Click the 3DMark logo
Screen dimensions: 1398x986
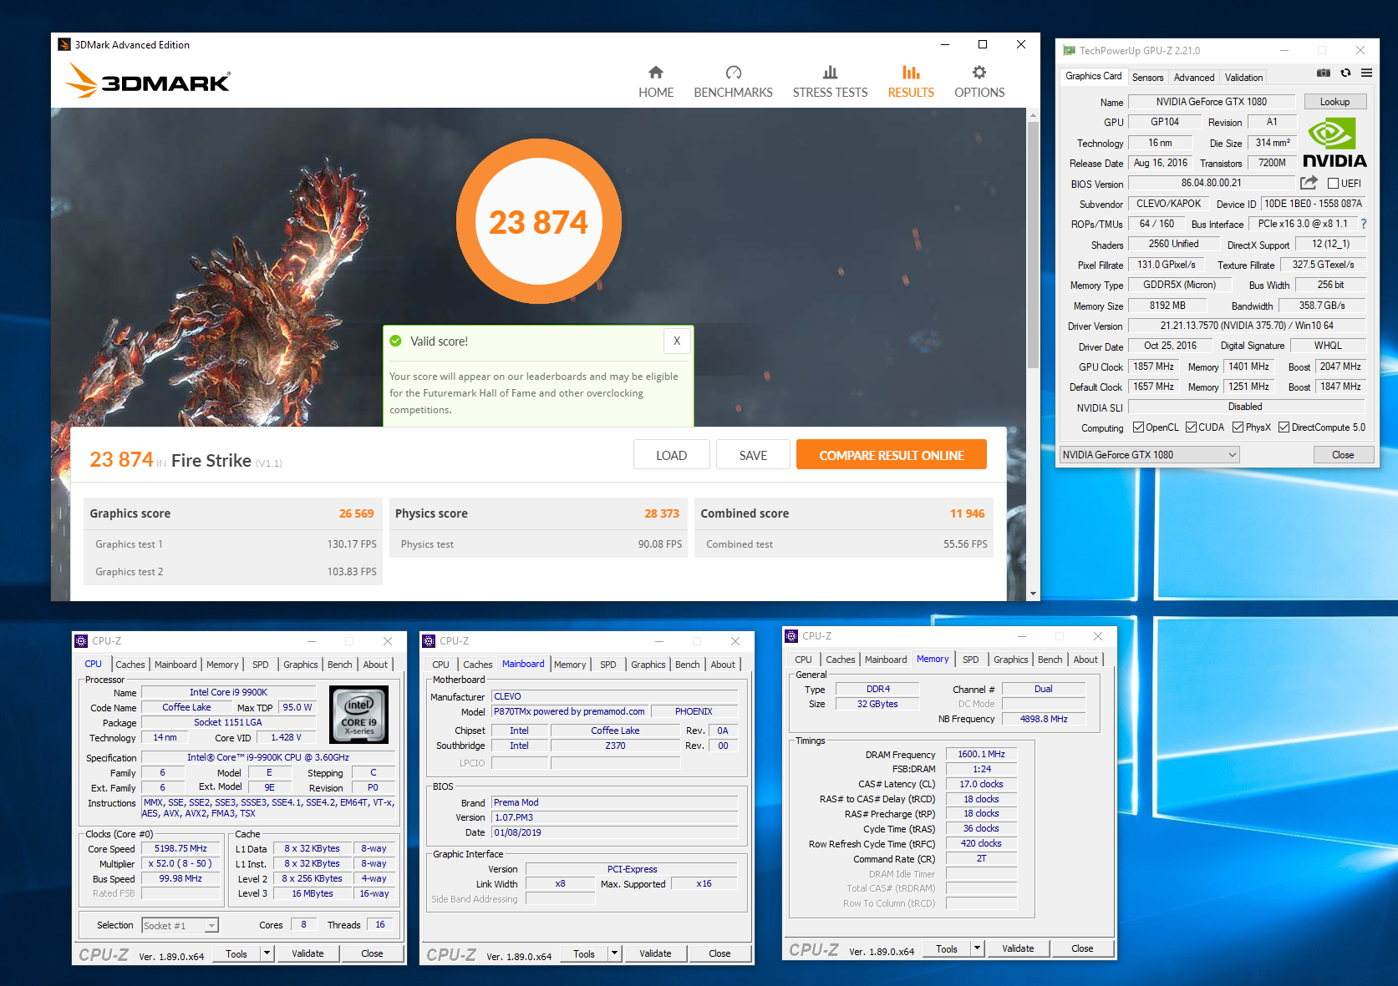148,82
